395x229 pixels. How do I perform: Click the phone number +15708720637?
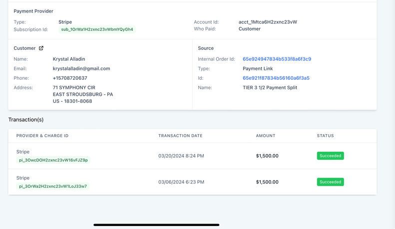point(70,78)
